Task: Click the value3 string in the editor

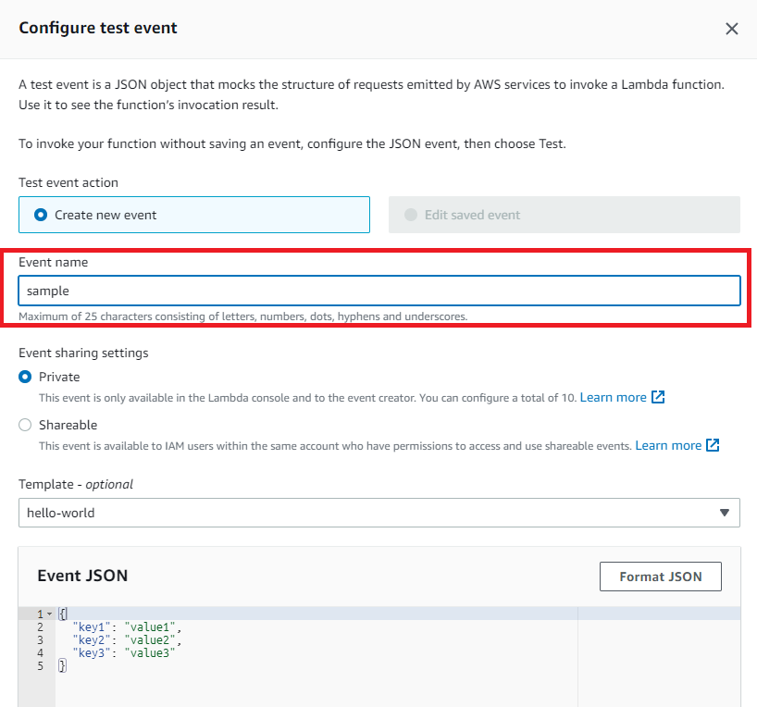Action: click(150, 651)
